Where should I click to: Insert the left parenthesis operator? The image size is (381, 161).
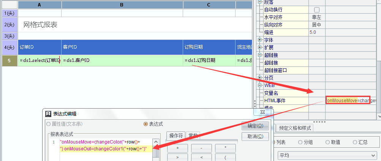pyautogui.click(x=226, y=157)
